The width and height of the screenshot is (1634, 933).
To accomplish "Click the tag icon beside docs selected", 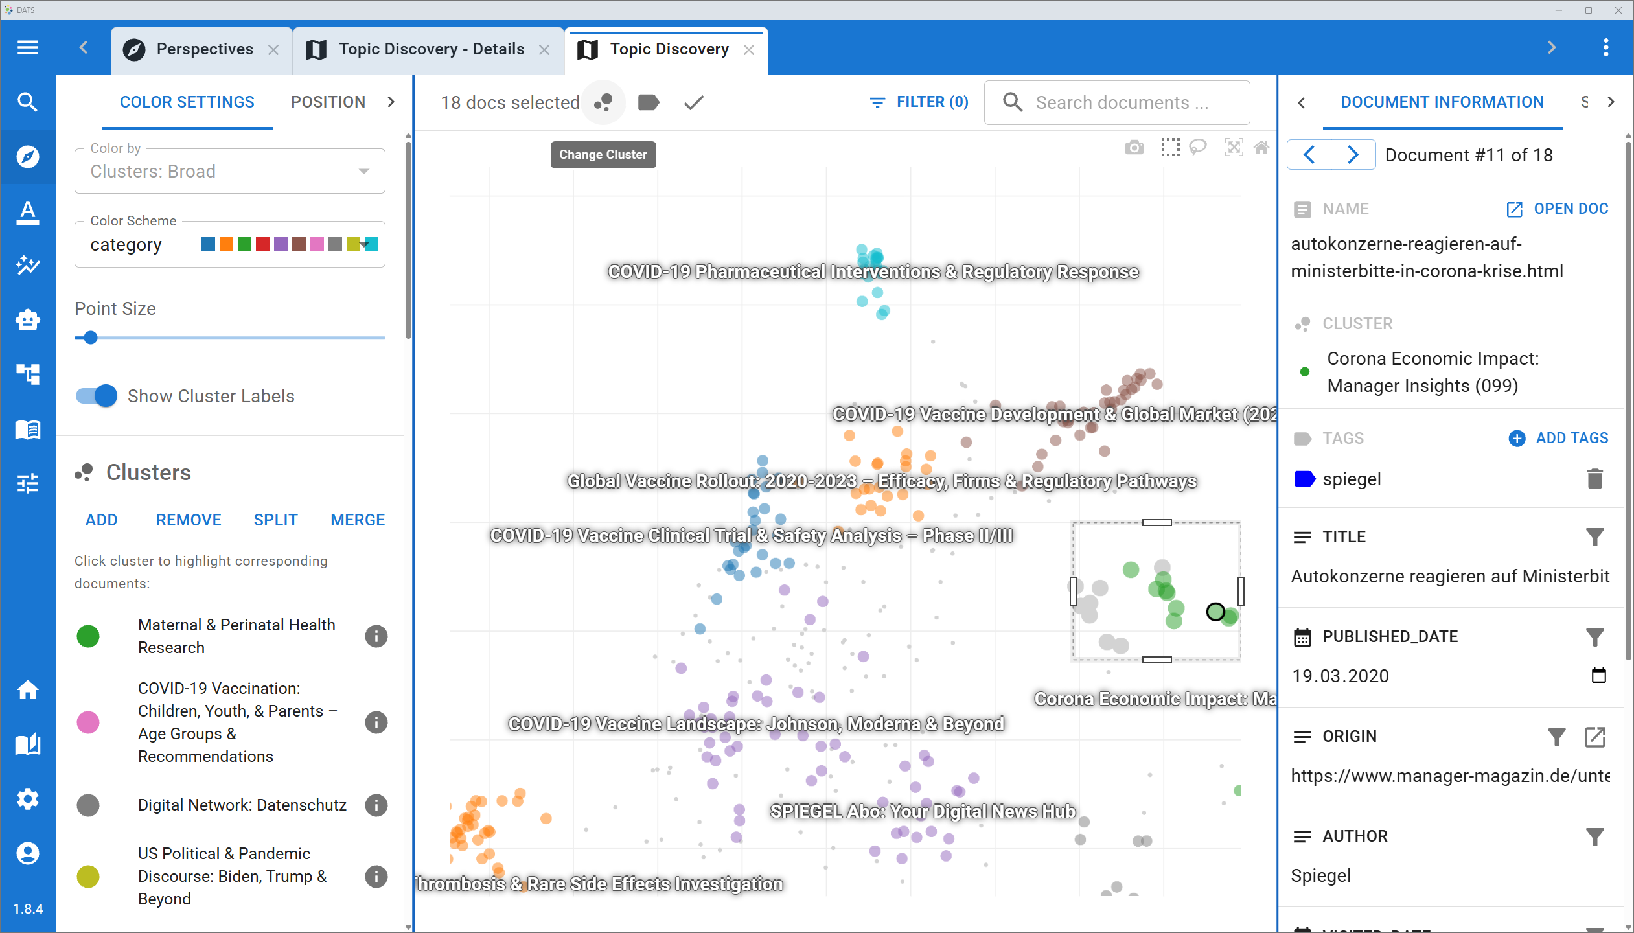I will click(649, 102).
